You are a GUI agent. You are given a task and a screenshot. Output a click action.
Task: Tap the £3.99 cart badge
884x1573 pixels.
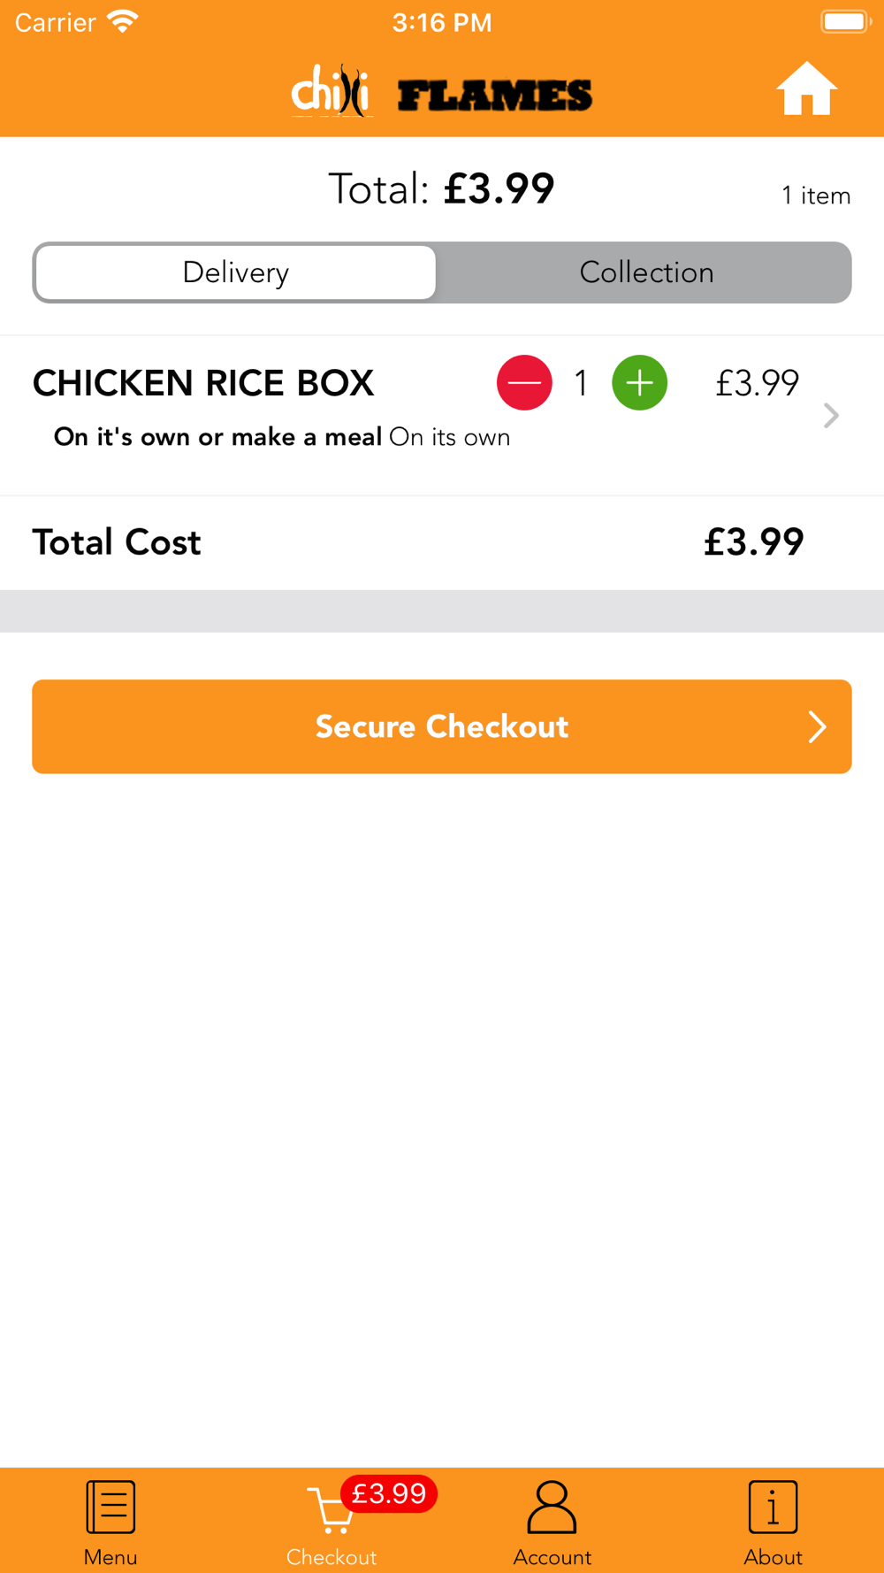pyautogui.click(x=389, y=1493)
